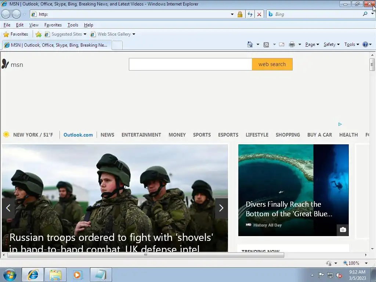This screenshot has width=376, height=282.
Task: Open the Favorites star button
Action: click(15, 34)
